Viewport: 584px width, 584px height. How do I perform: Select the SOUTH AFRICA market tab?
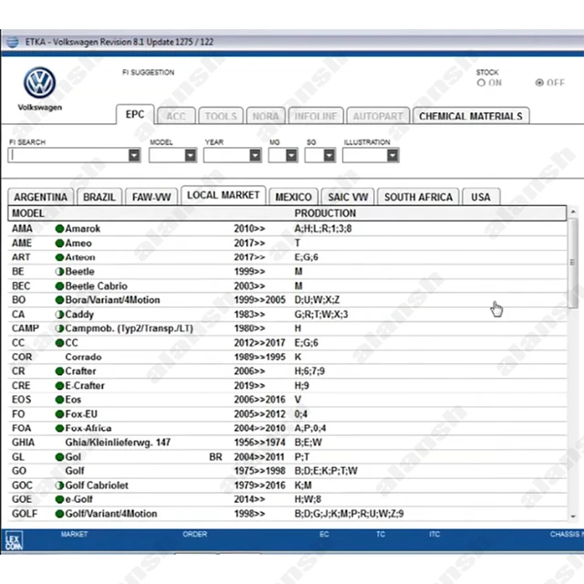[x=418, y=197]
